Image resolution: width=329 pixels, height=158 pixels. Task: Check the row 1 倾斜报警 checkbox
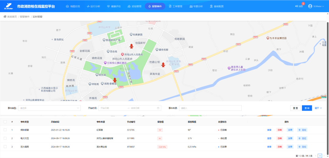[5, 130]
